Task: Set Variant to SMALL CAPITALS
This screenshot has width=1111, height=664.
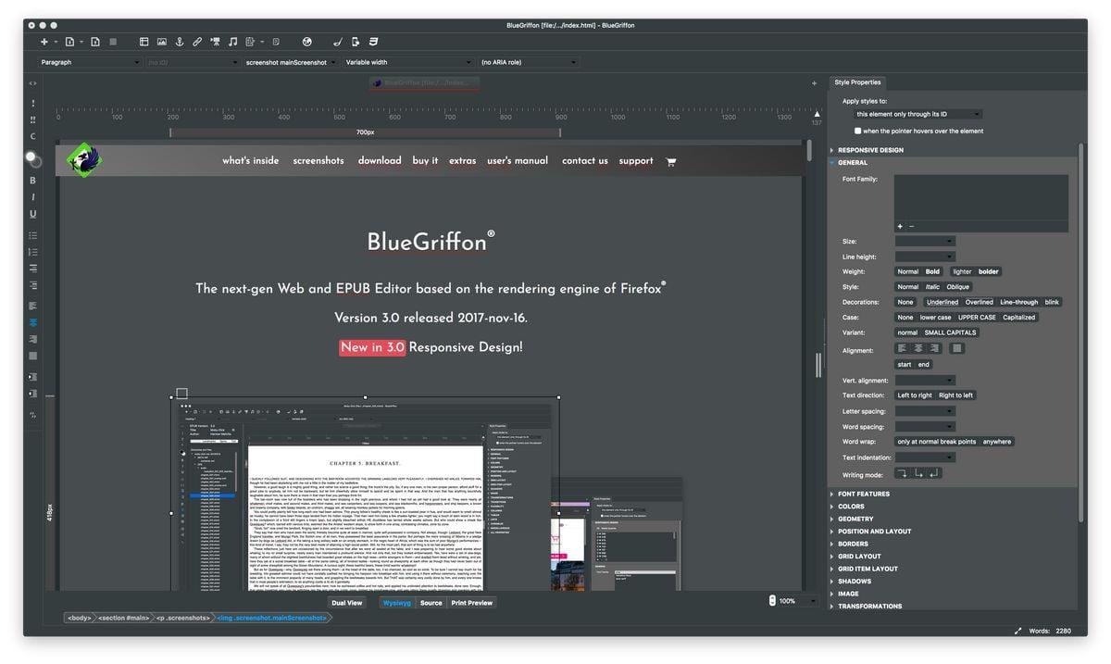Action: tap(950, 332)
